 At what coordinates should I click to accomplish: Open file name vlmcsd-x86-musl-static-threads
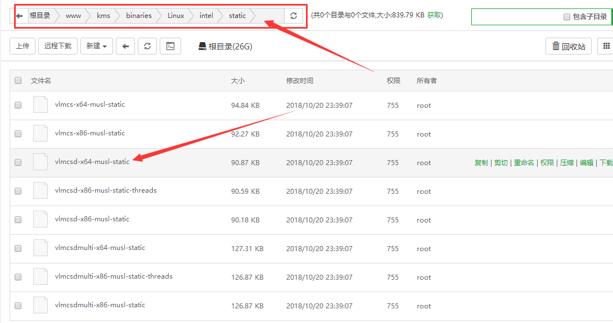106,190
